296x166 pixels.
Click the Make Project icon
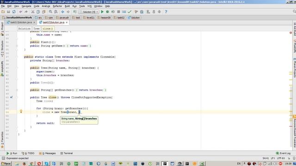[x=75, y=12]
